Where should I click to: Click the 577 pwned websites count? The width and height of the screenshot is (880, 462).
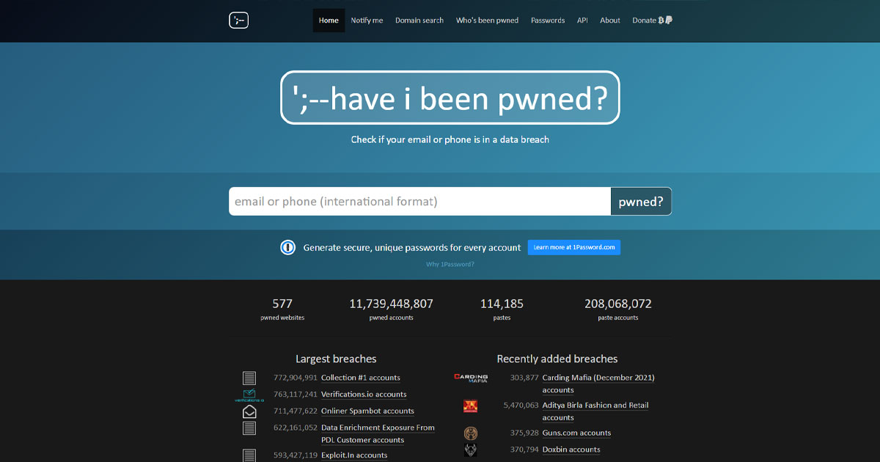point(282,304)
